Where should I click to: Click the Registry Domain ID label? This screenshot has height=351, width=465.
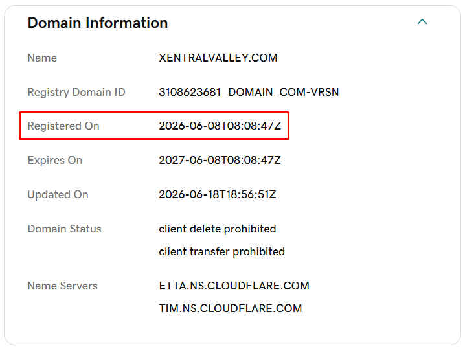[x=76, y=92]
